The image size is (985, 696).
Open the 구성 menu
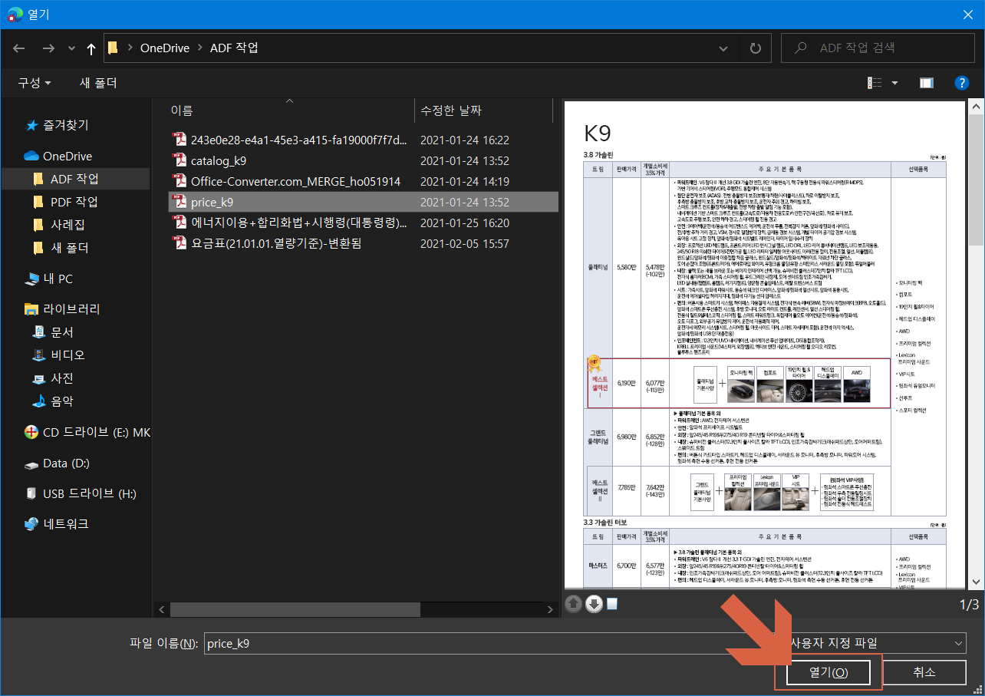35,82
